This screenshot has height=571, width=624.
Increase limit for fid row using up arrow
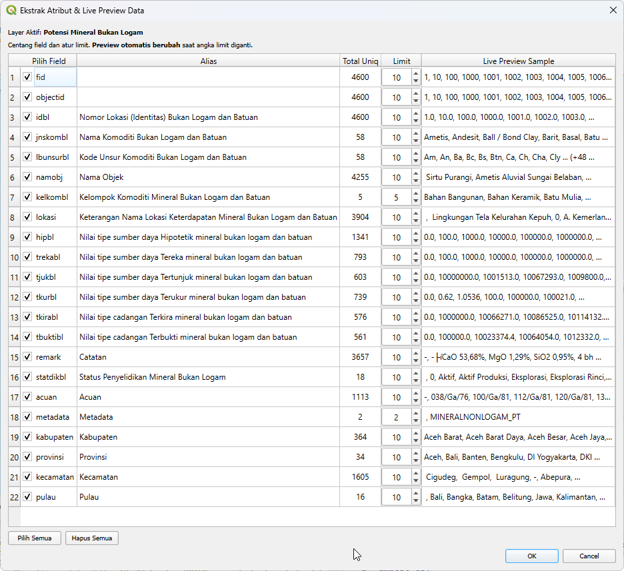coord(416,74)
